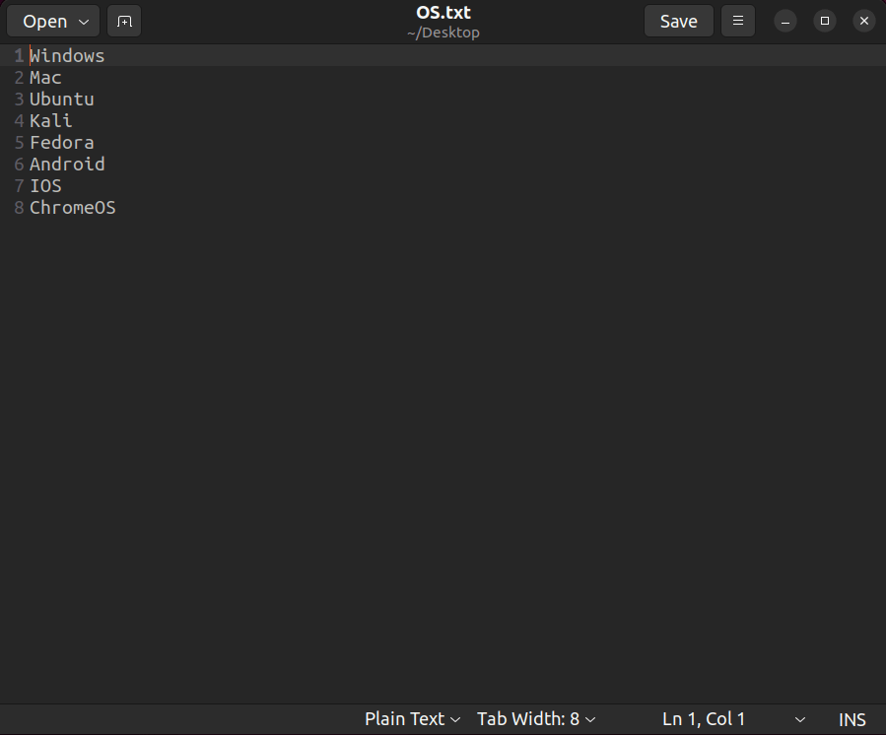
Task: Place cursor in the ChromeOS line
Action: pyautogui.click(x=73, y=208)
